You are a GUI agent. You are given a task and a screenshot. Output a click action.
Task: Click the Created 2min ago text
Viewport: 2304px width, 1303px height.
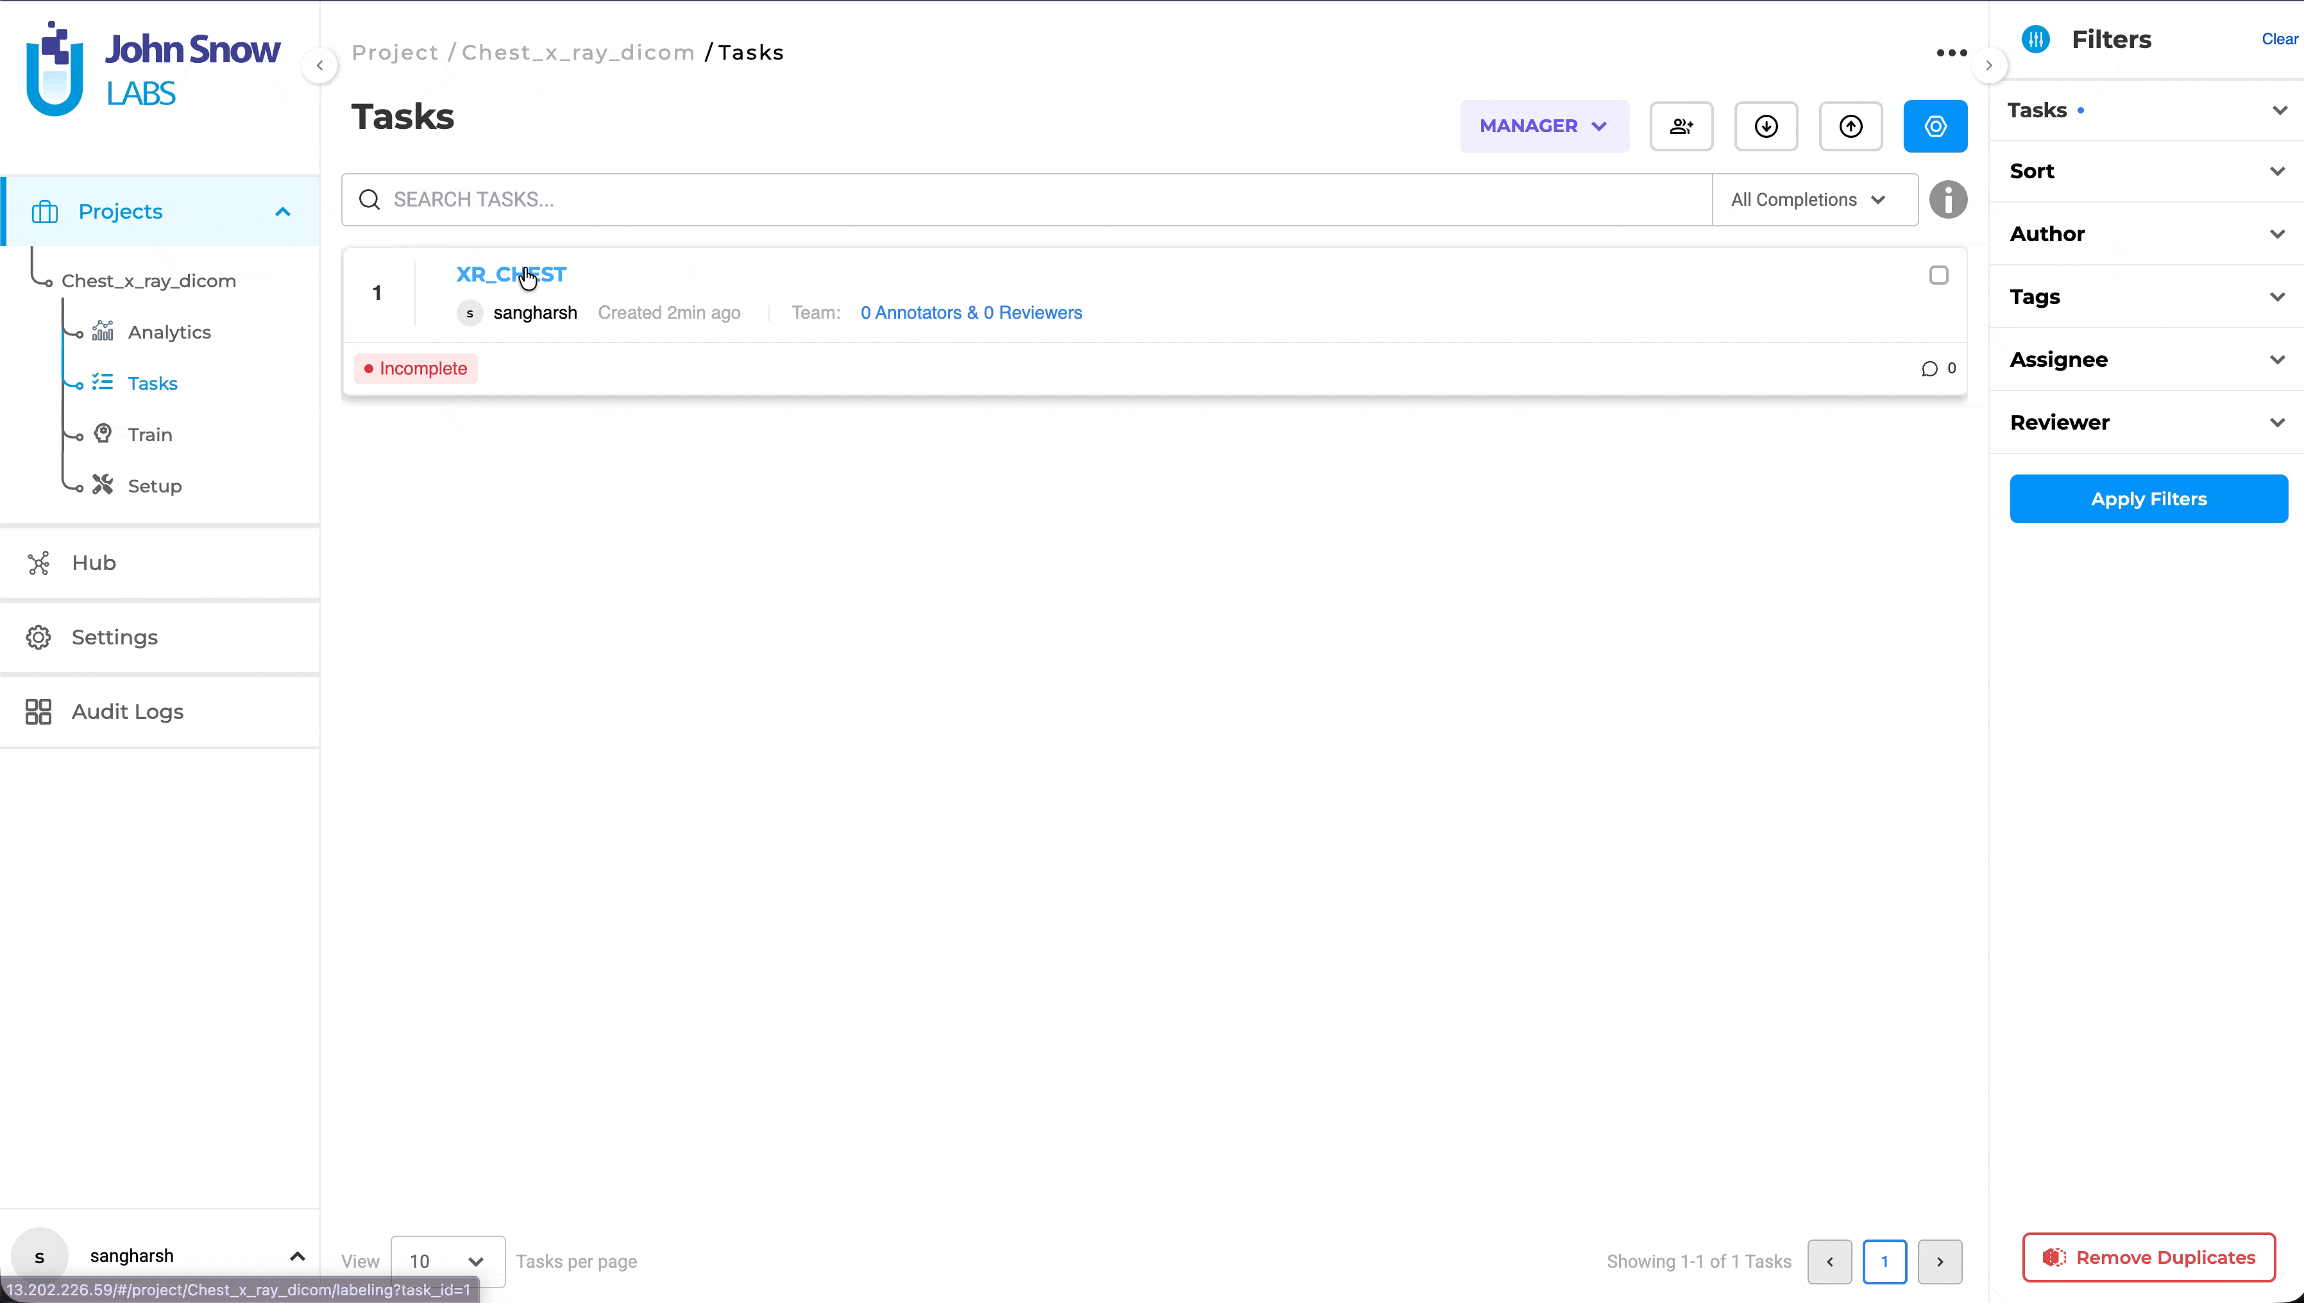[668, 312]
